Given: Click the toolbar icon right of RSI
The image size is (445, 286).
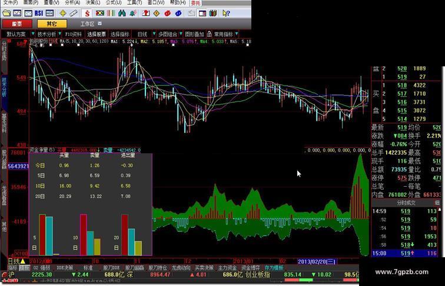Looking at the screenshot, I should click(x=49, y=14).
